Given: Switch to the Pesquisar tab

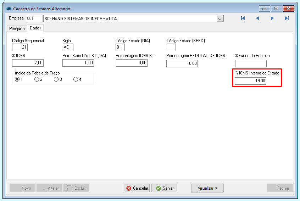Looking at the screenshot, I should pos(18,28).
